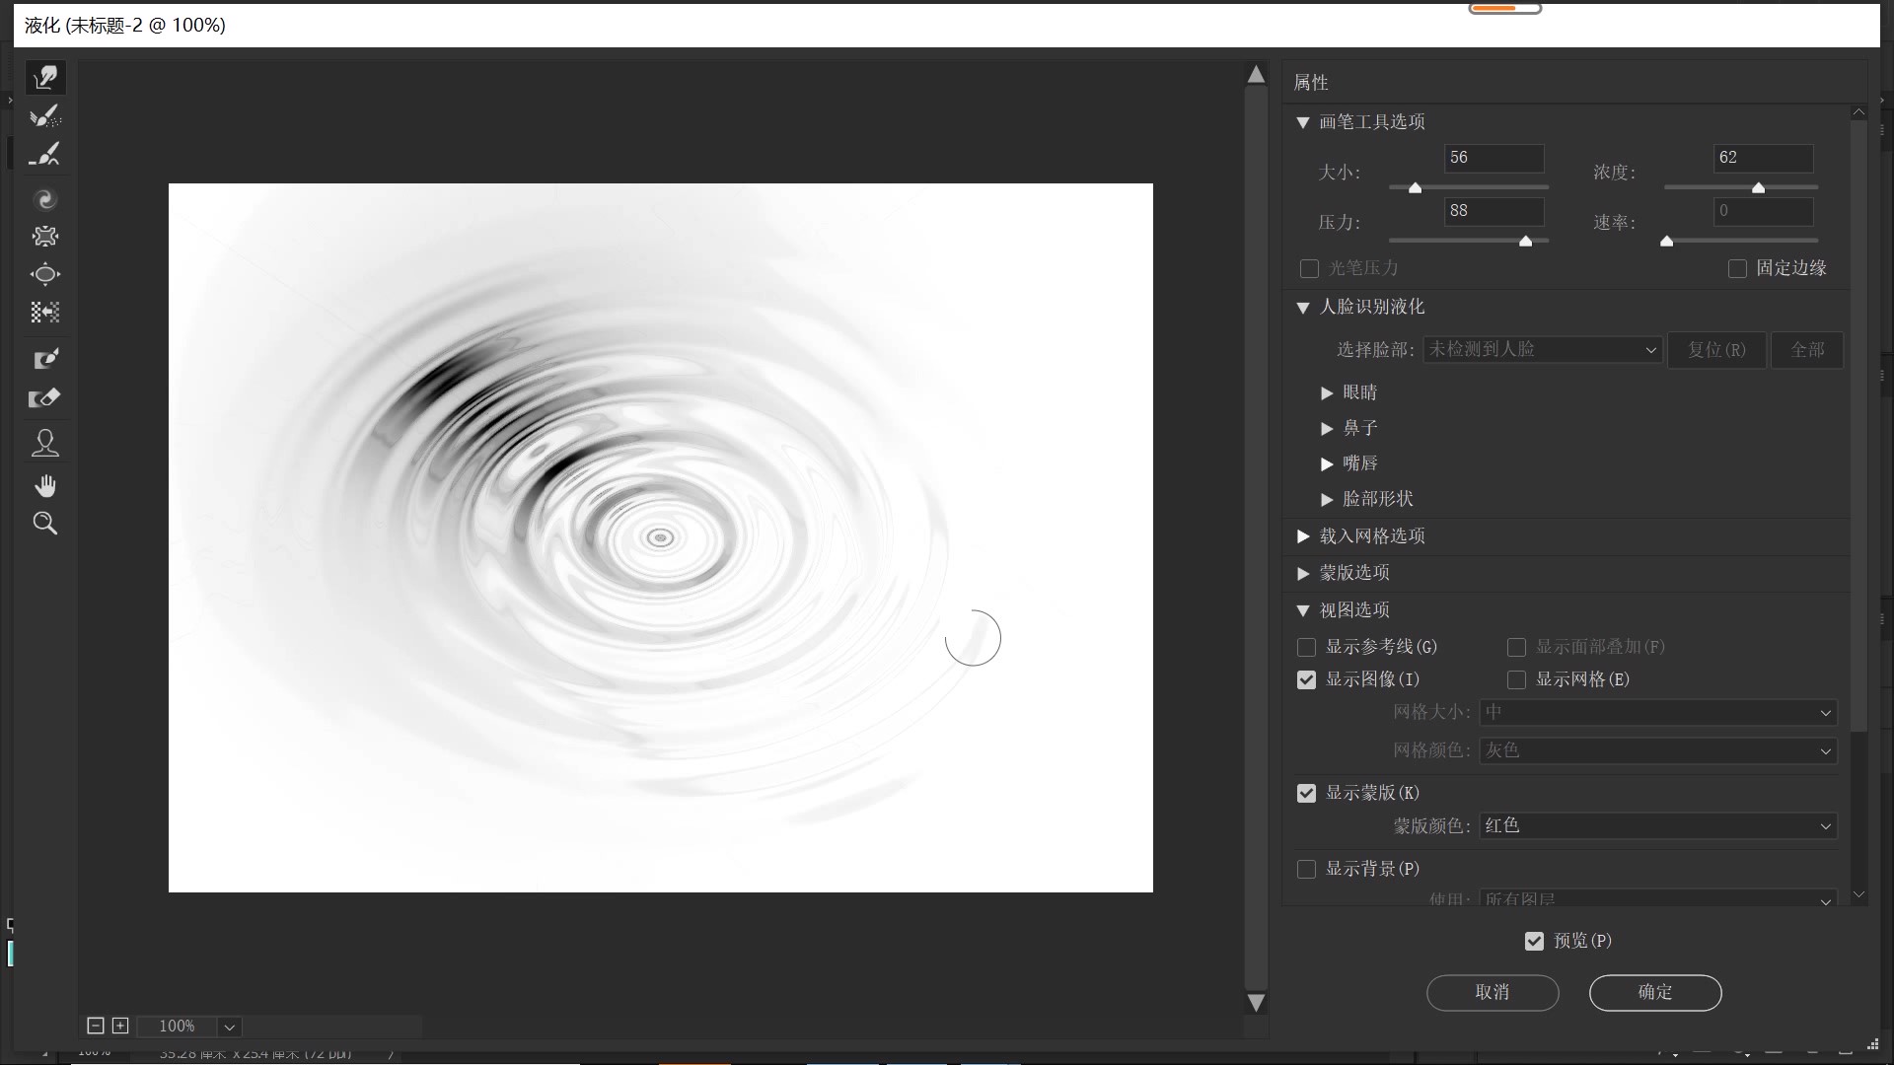1894x1065 pixels.
Task: Open the zoom percentage dropdown
Action: tap(230, 1027)
